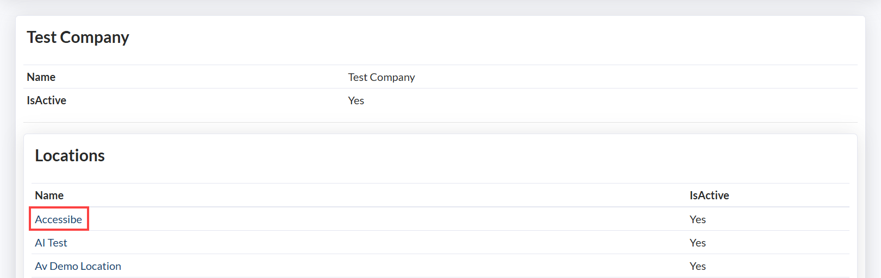Screen dimensions: 881x278
Task: Click the IsActive column header in Locations
Action: pyautogui.click(x=709, y=195)
